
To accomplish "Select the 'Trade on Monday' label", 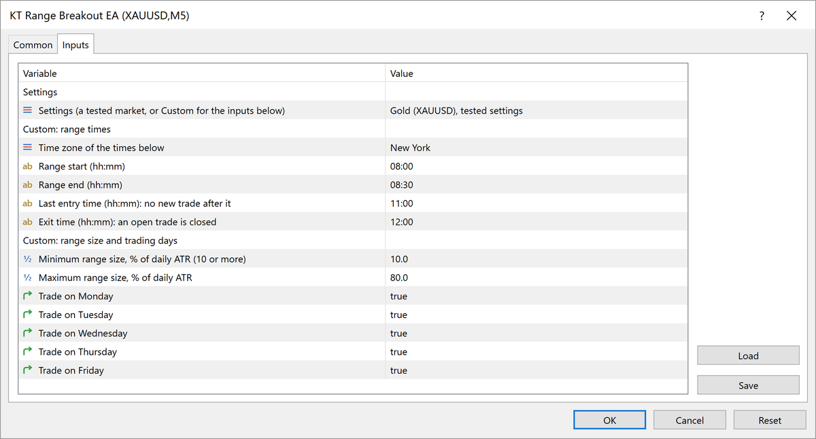I will pos(76,296).
